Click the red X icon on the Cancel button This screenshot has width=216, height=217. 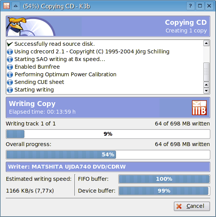click(x=179, y=206)
